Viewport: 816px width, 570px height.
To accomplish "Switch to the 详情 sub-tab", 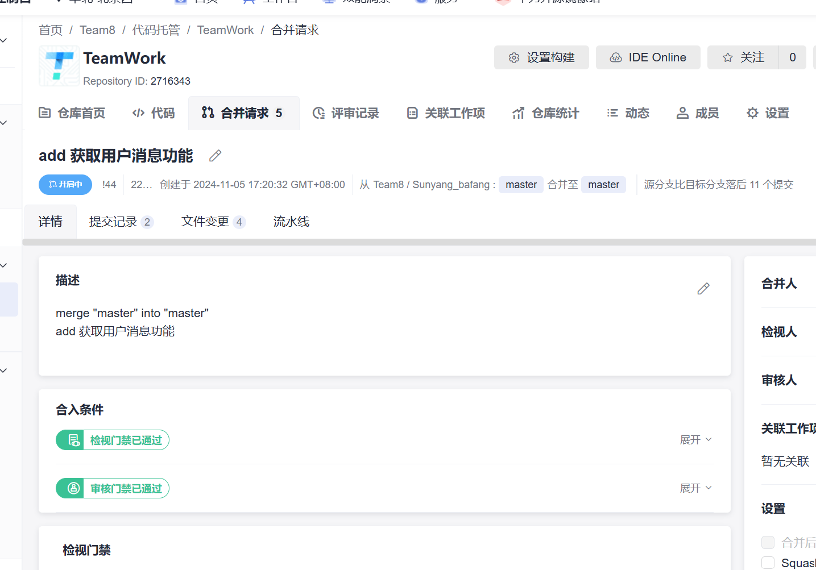I will click(51, 222).
